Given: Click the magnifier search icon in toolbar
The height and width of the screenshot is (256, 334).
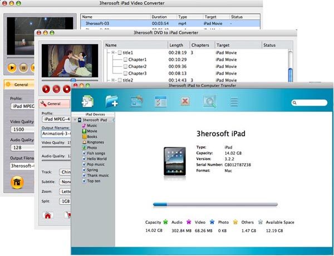Looking at the screenshot, I should click(210, 101).
